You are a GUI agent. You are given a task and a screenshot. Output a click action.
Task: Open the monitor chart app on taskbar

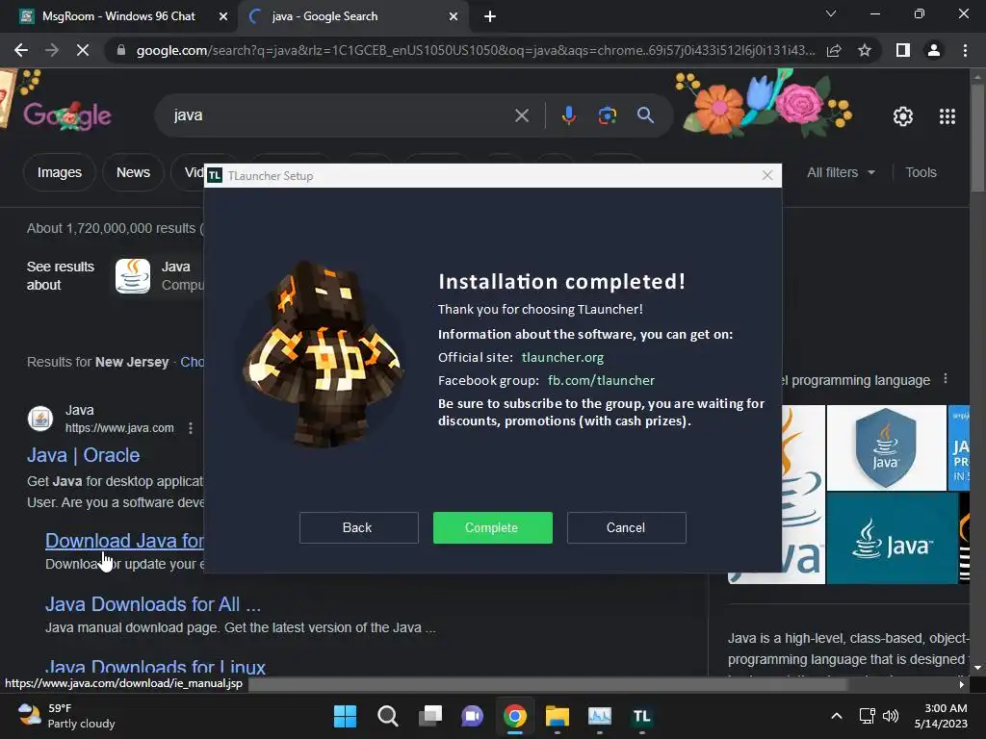[599, 716]
